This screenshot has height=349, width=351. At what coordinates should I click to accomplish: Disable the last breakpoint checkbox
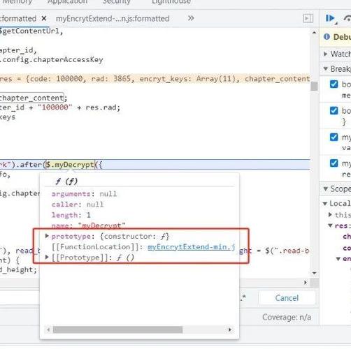coord(334,163)
